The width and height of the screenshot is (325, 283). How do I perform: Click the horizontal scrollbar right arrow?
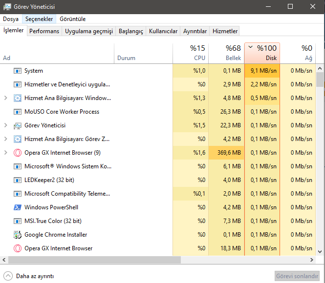pyautogui.click(x=311, y=260)
